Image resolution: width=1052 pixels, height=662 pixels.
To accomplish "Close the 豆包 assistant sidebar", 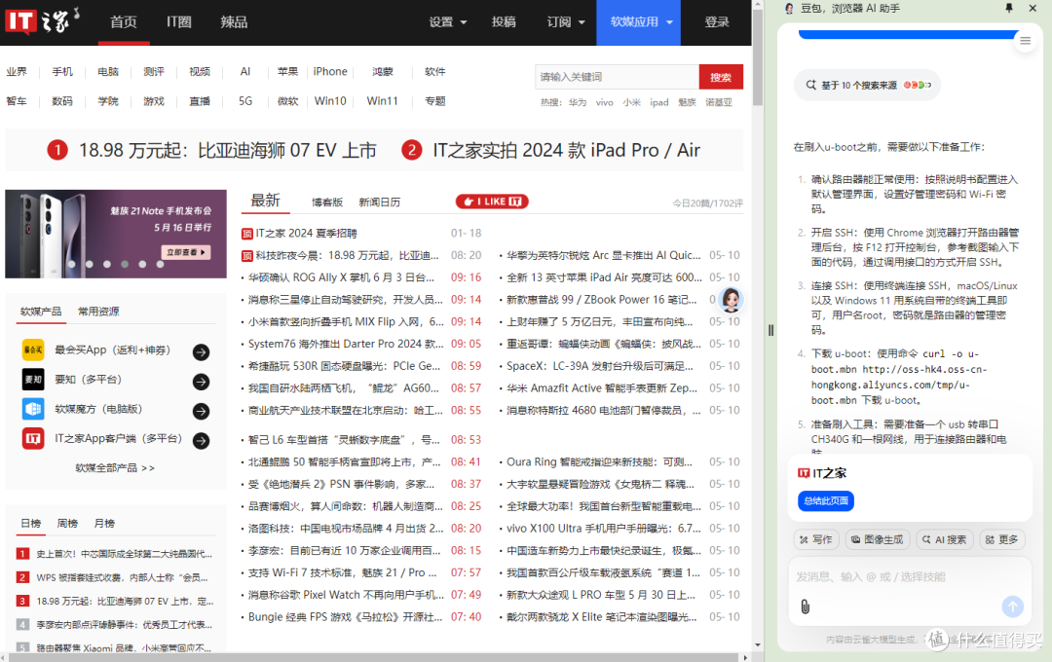I will click(x=1033, y=8).
